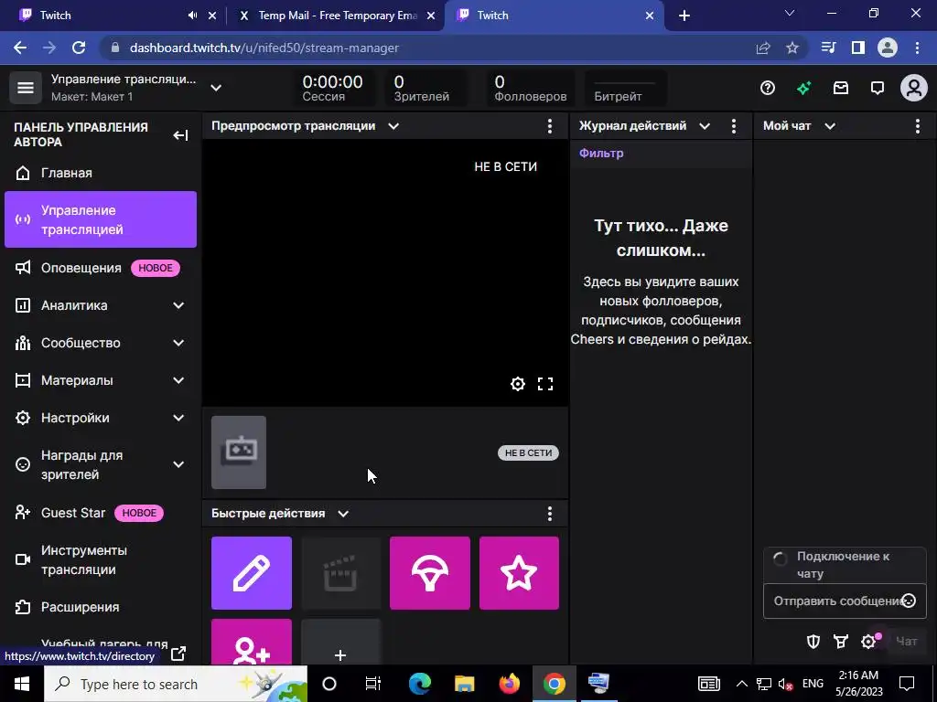The height and width of the screenshot is (702, 937).
Task: Open My Chat panel three-dot menu
Action: (918, 126)
